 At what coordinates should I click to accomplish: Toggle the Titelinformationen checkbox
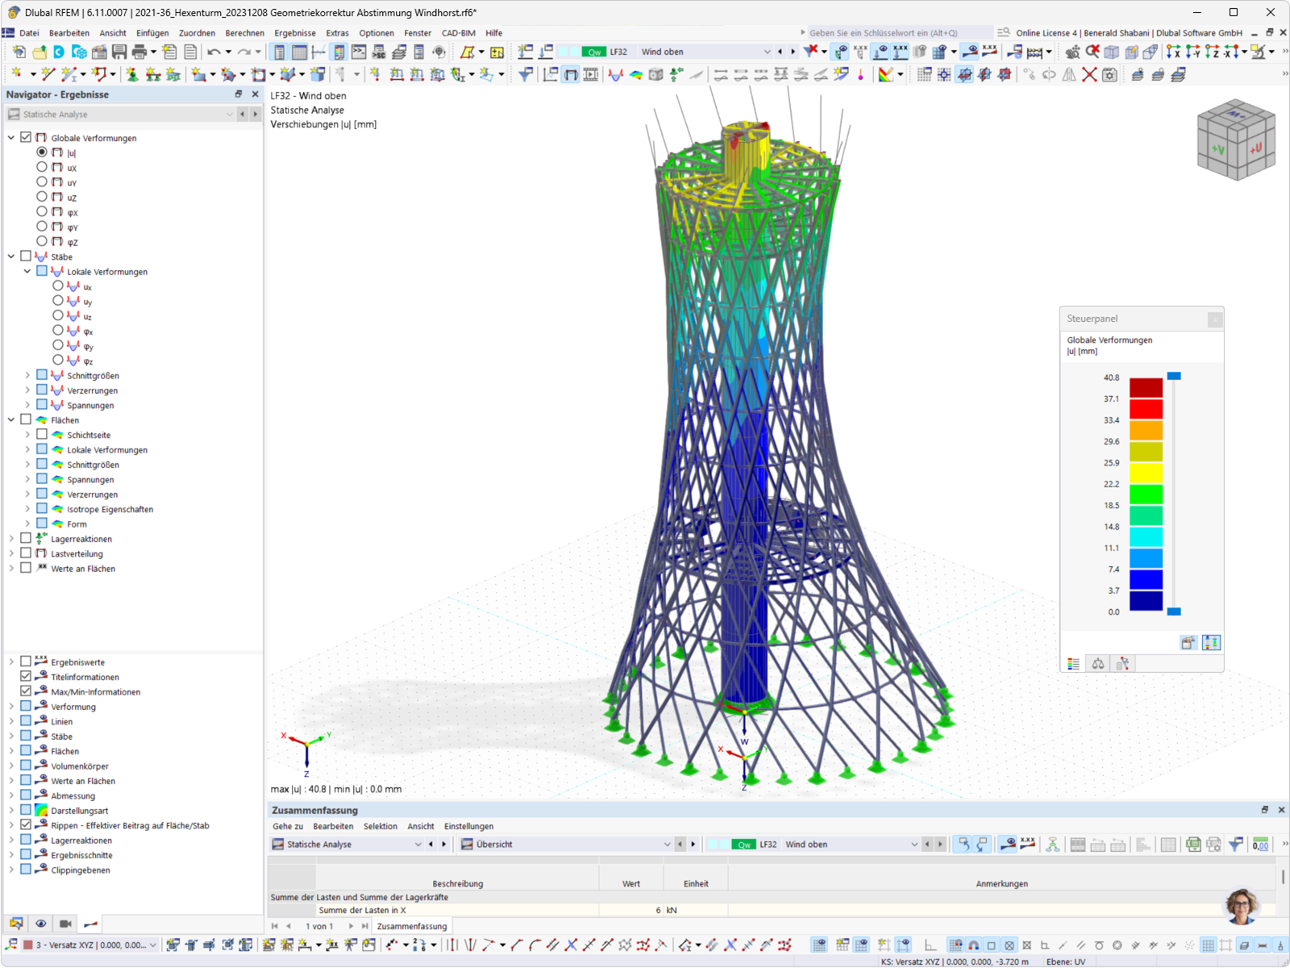(x=26, y=677)
